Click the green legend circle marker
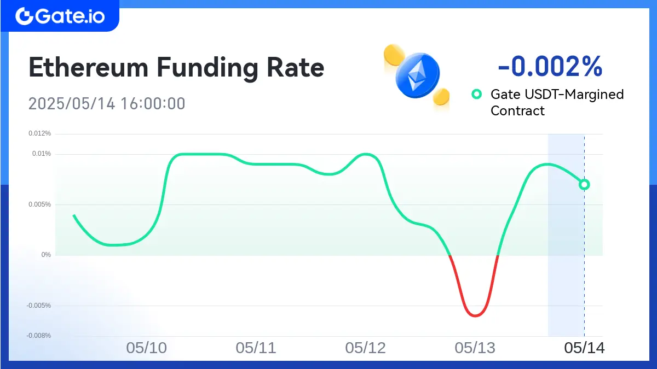 tap(476, 94)
